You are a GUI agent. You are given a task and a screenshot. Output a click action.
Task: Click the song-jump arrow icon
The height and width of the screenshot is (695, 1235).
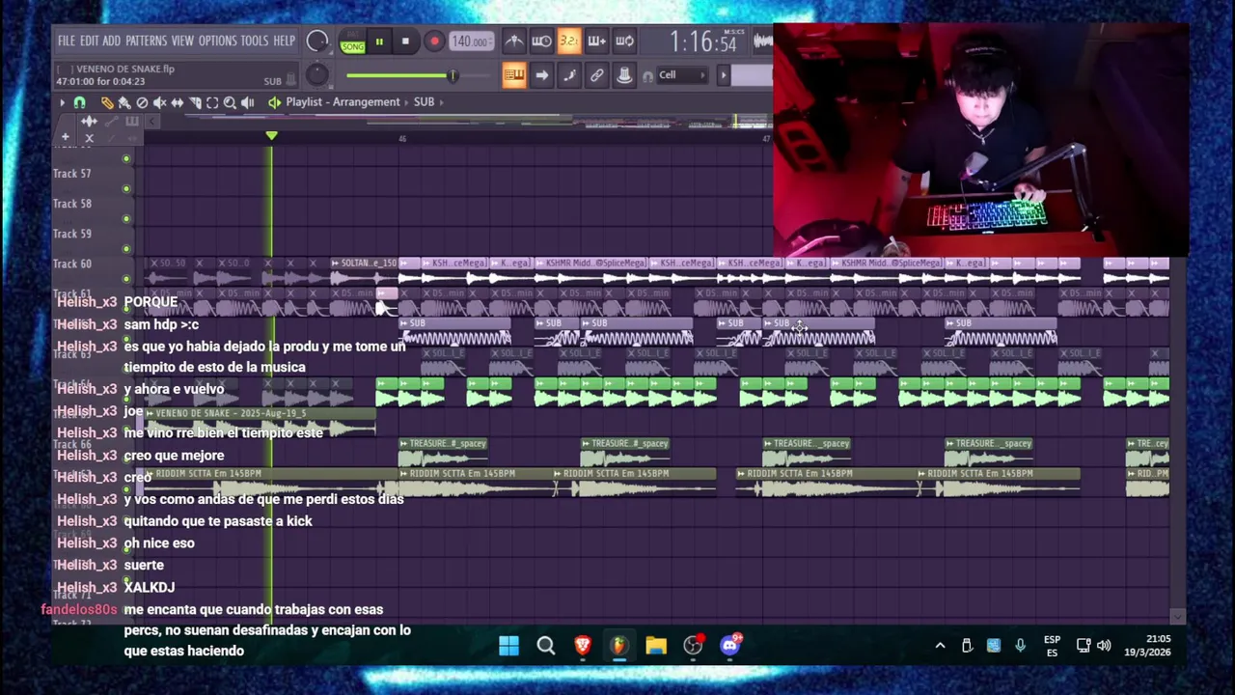pos(541,75)
